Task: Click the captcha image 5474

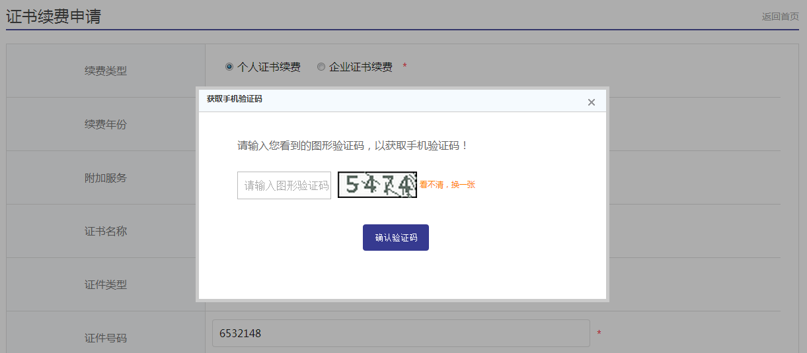Action: pyautogui.click(x=377, y=185)
